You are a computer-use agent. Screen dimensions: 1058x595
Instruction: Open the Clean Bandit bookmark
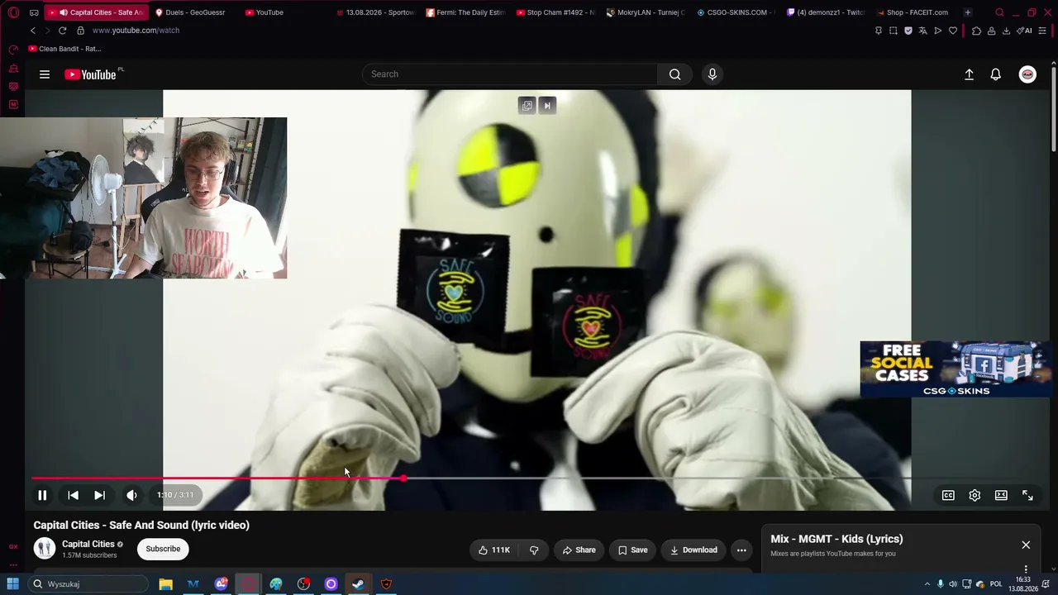point(64,49)
